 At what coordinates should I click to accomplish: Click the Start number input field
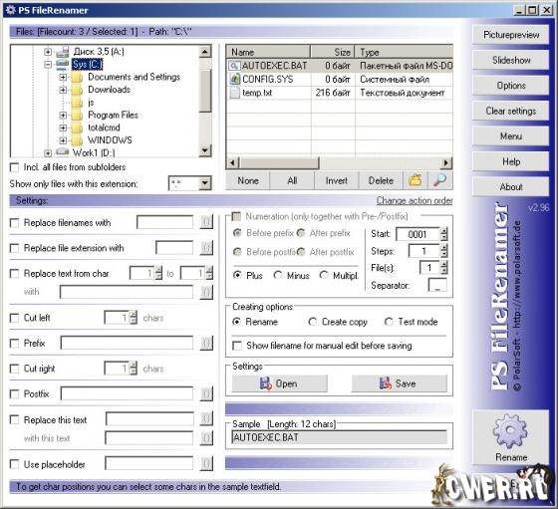click(418, 234)
